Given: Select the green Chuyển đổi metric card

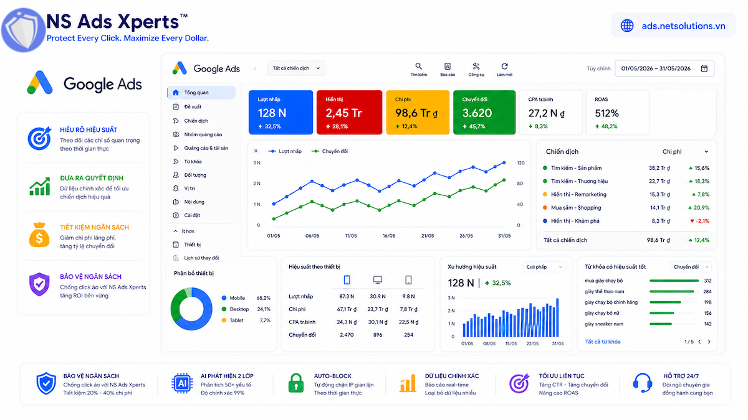Looking at the screenshot, I should pos(485,113).
